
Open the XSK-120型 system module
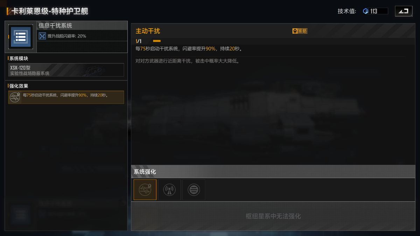tap(66, 70)
